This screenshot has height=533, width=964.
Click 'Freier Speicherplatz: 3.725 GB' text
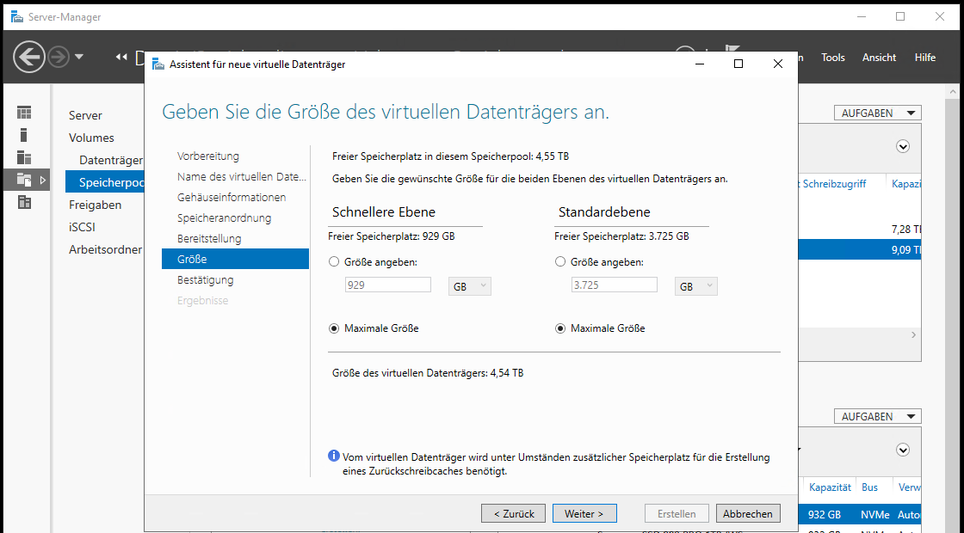pyautogui.click(x=621, y=236)
